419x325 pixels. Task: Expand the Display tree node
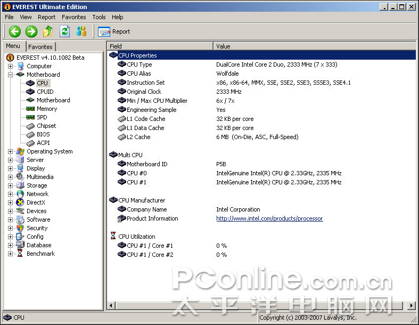click(10, 168)
